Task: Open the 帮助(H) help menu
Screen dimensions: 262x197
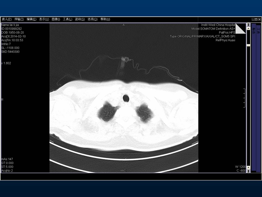Action: 105,19
